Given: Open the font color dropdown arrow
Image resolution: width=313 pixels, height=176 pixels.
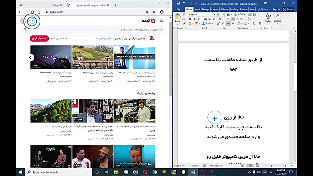Looking at the screenshot, I should point(206,23).
